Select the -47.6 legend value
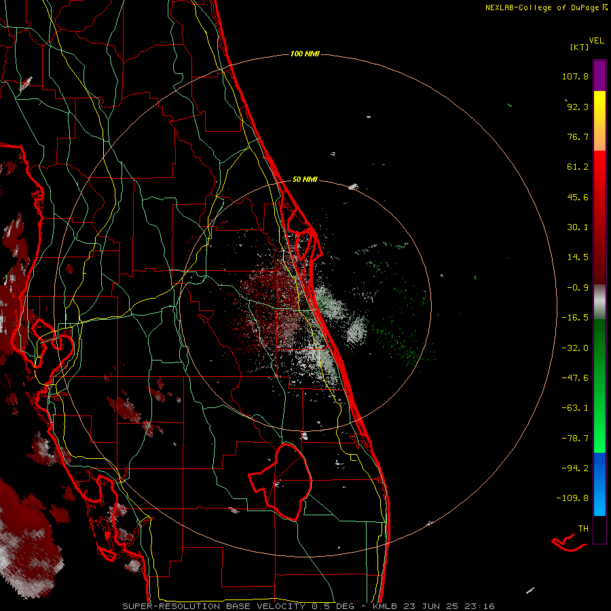 [x=575, y=378]
